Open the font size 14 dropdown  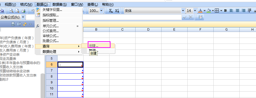click(195, 11)
